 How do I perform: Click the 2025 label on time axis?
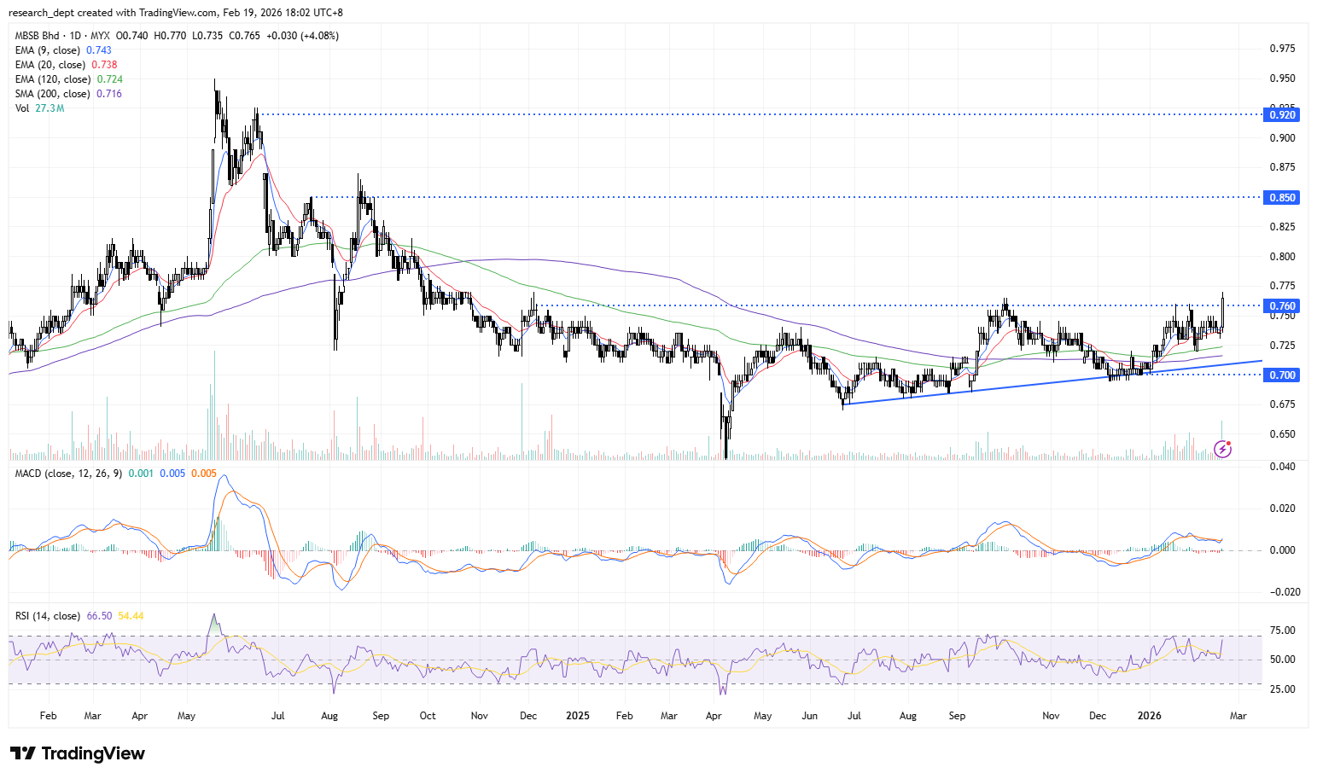click(x=578, y=715)
